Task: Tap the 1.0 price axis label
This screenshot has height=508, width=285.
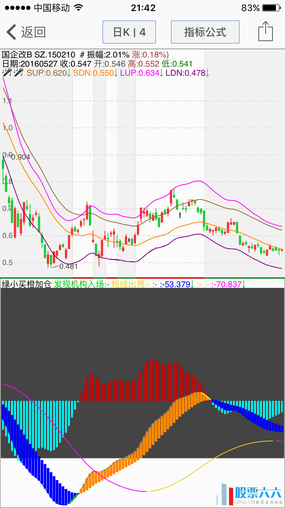Action: pos(7,128)
